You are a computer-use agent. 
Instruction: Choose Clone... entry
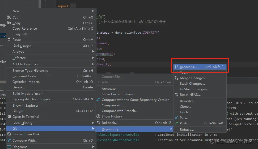click(x=200, y=107)
